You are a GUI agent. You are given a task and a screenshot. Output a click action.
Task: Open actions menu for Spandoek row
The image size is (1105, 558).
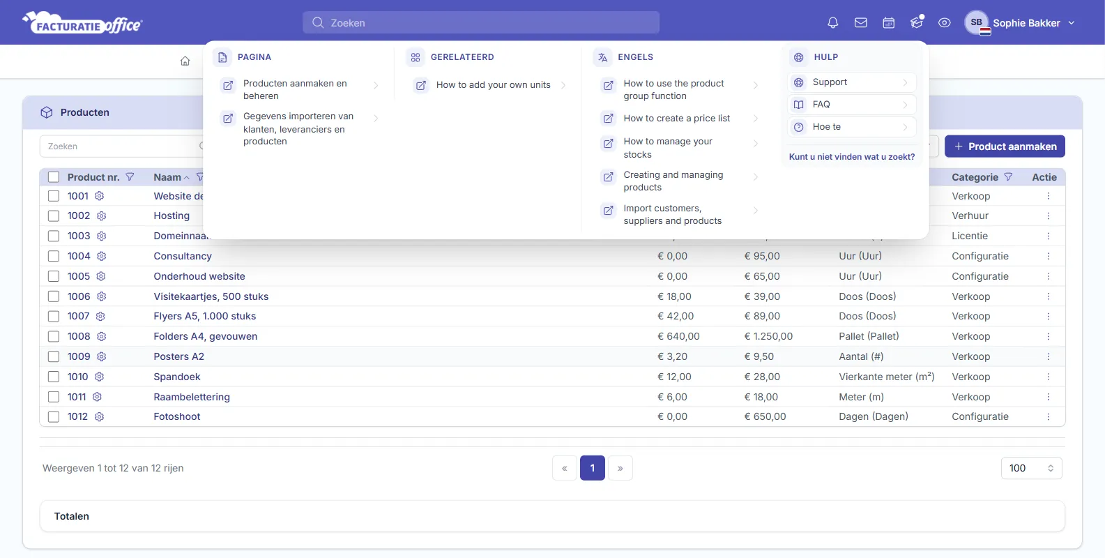(x=1048, y=377)
